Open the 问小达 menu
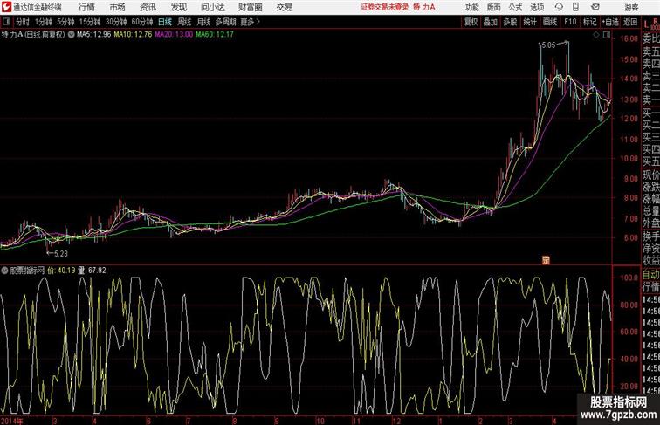 (213, 7)
